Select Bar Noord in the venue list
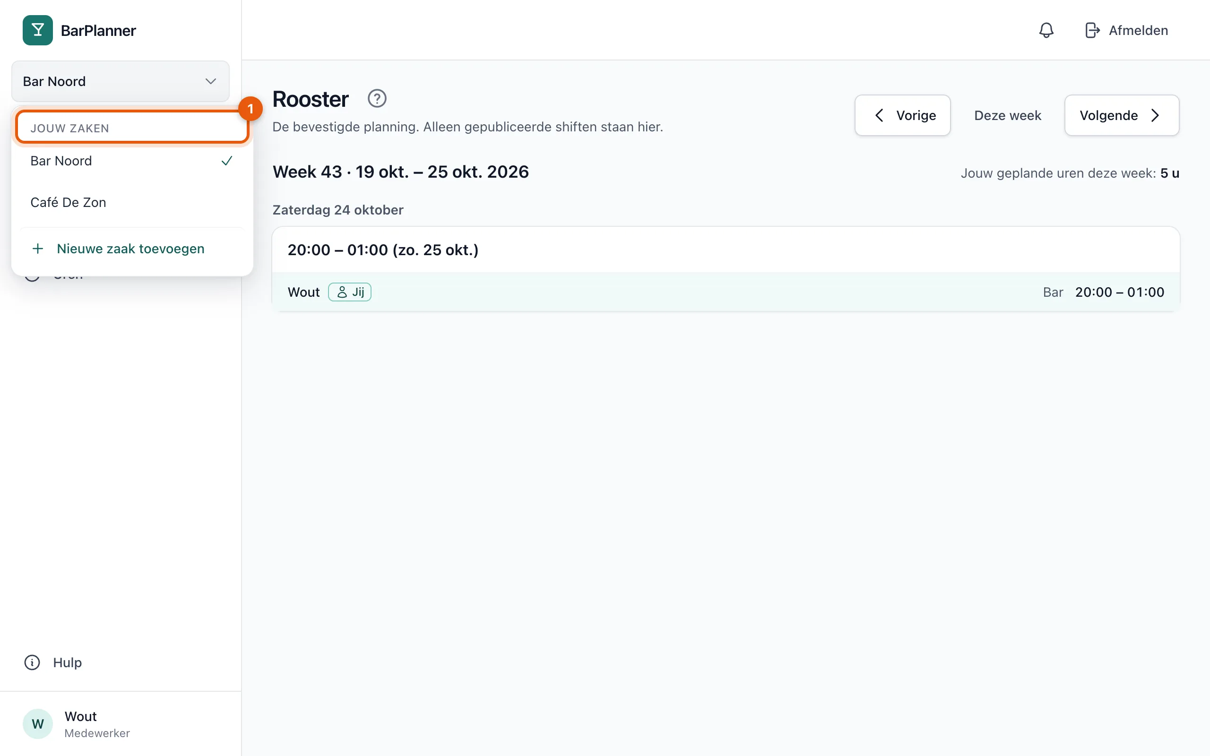Screen dimensions: 1210x756 tap(132, 161)
